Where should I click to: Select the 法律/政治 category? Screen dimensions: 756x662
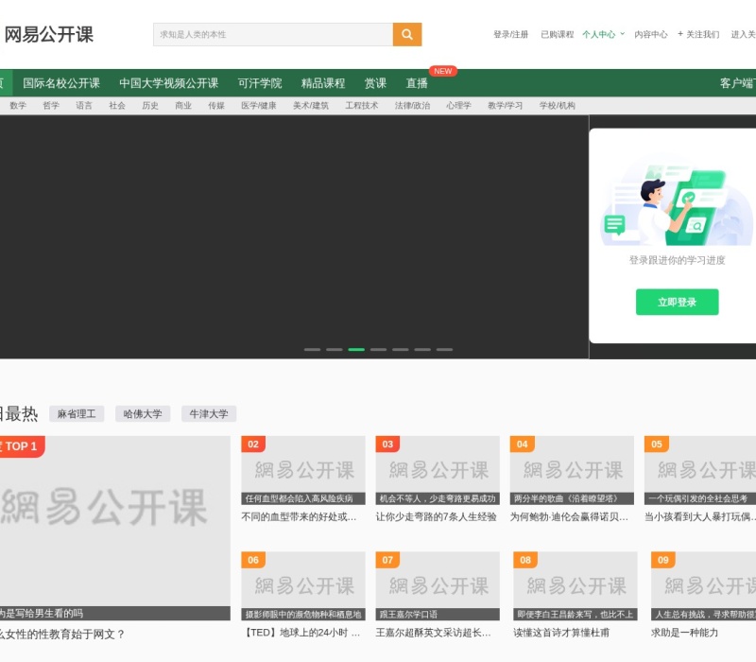click(412, 105)
